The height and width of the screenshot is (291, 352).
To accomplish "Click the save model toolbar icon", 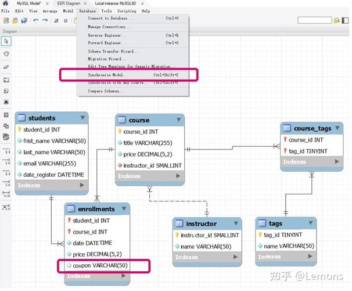I will point(24,20).
